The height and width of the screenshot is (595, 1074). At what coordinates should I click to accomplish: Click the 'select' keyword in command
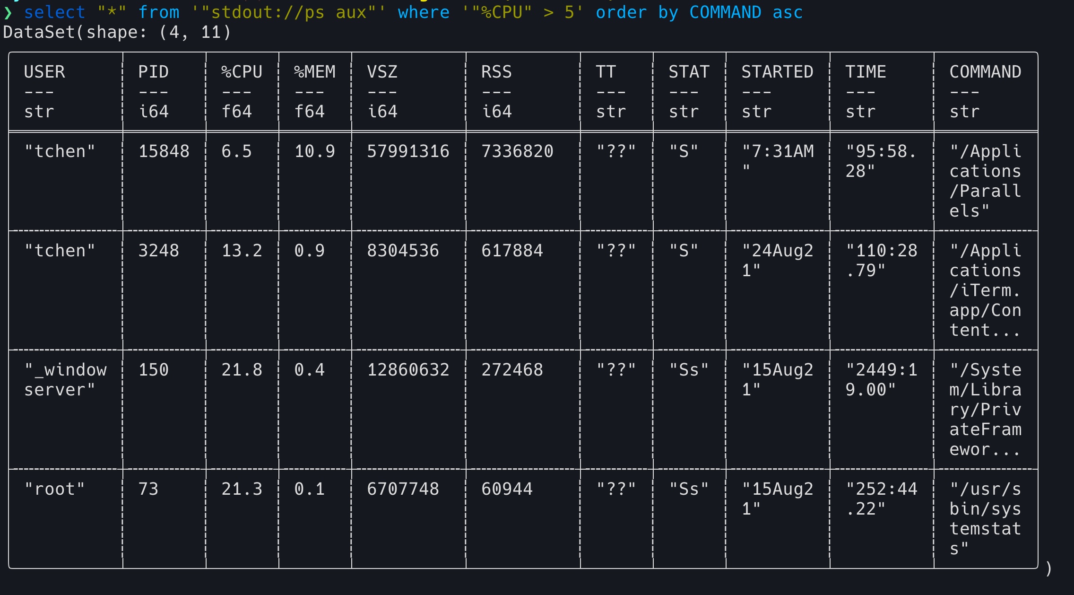coord(54,12)
